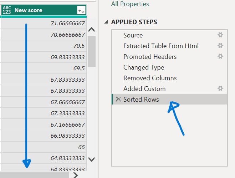Open Promoted Headers step settings gear

(220, 56)
